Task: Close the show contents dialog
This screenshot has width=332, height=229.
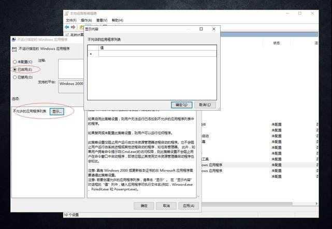Action: (x=214, y=29)
